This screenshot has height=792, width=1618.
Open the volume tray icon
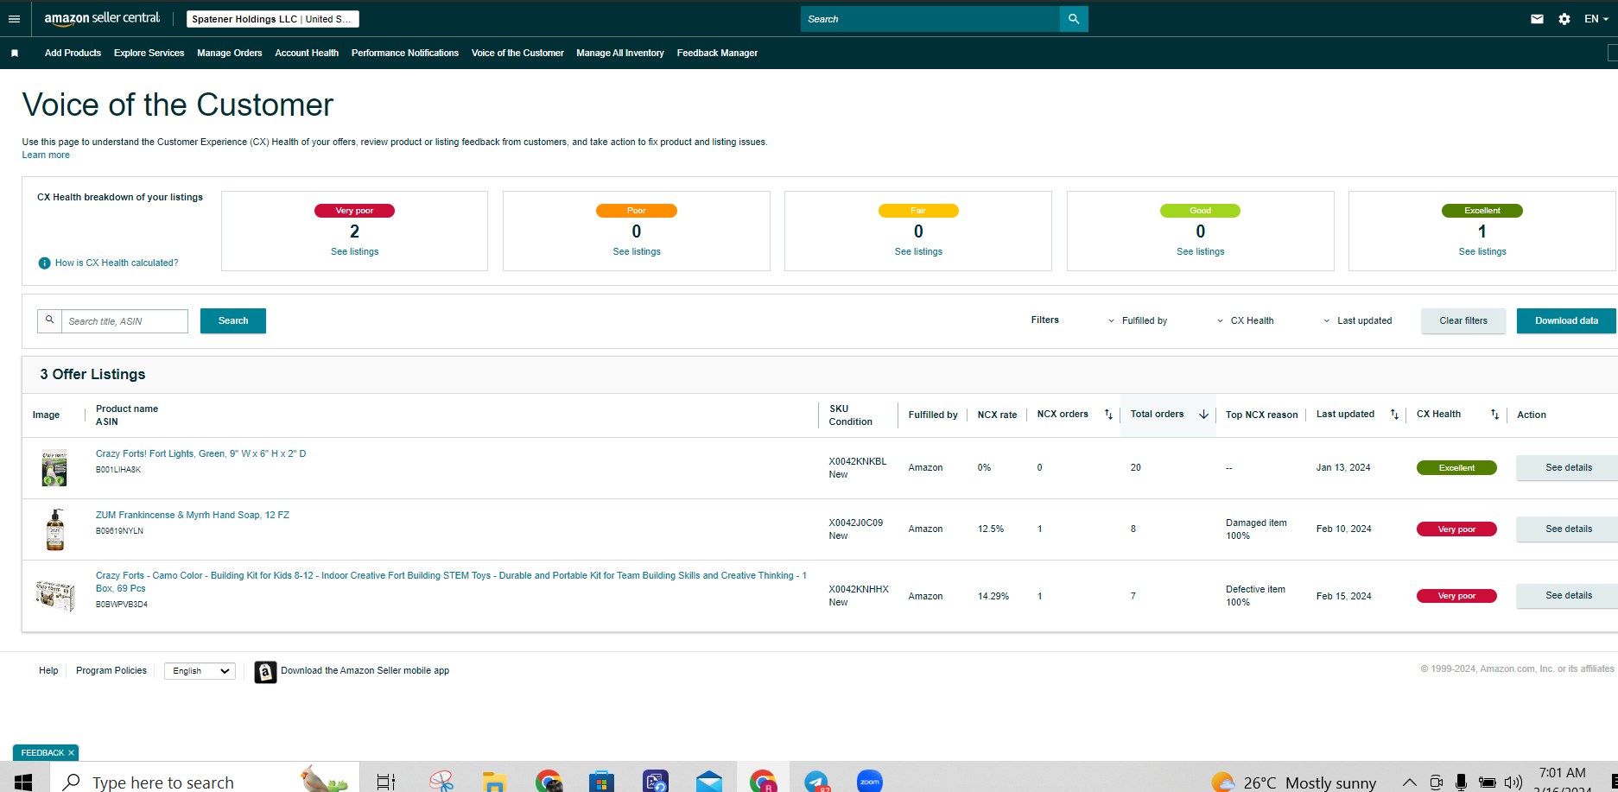[x=1513, y=782]
